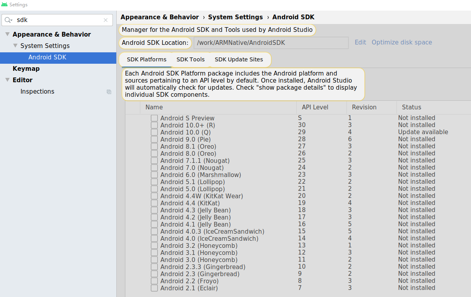Collapse the Appearance & Behavior section
Image resolution: width=471 pixels, height=297 pixels.
tap(7, 34)
